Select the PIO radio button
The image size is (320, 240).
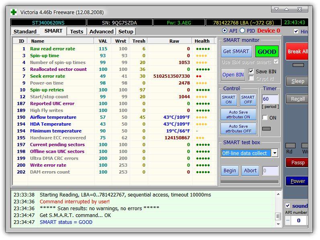pyautogui.click(x=242, y=31)
